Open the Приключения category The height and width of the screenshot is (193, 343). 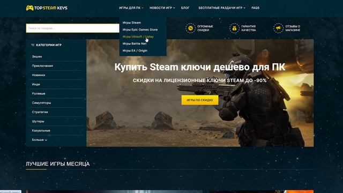pyautogui.click(x=42, y=65)
